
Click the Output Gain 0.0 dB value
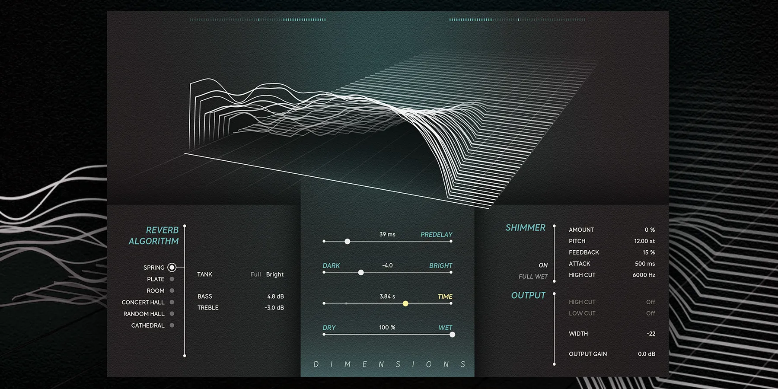[x=646, y=354]
